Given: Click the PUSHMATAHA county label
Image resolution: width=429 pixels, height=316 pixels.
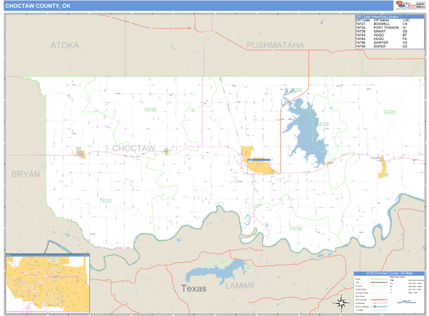Looking at the screenshot, I should coord(275,45).
